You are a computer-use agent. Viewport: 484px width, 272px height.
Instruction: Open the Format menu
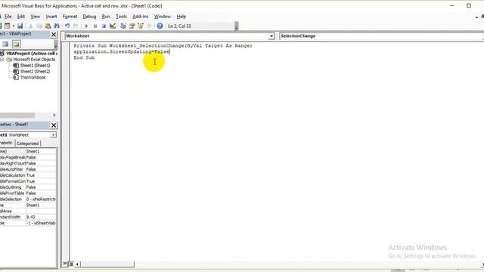point(70,17)
